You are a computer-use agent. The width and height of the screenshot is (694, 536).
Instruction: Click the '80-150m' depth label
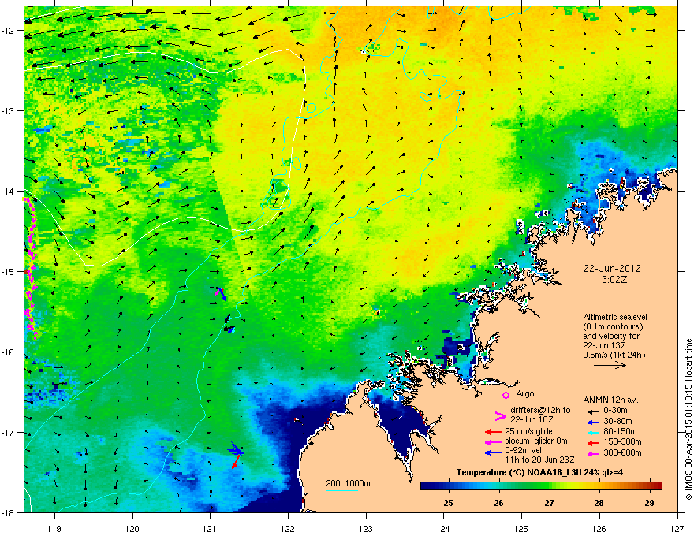[620, 431]
